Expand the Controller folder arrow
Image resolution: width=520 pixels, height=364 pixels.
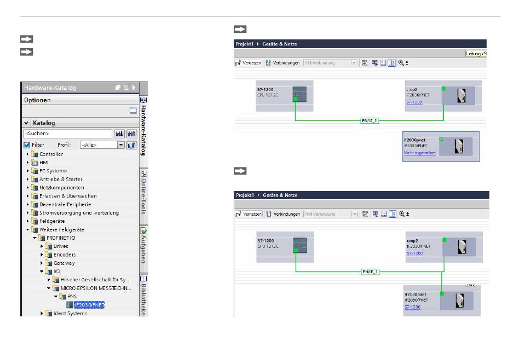click(x=27, y=154)
